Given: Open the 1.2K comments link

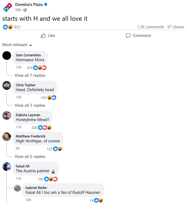Looking at the screenshot, I should [150, 27].
